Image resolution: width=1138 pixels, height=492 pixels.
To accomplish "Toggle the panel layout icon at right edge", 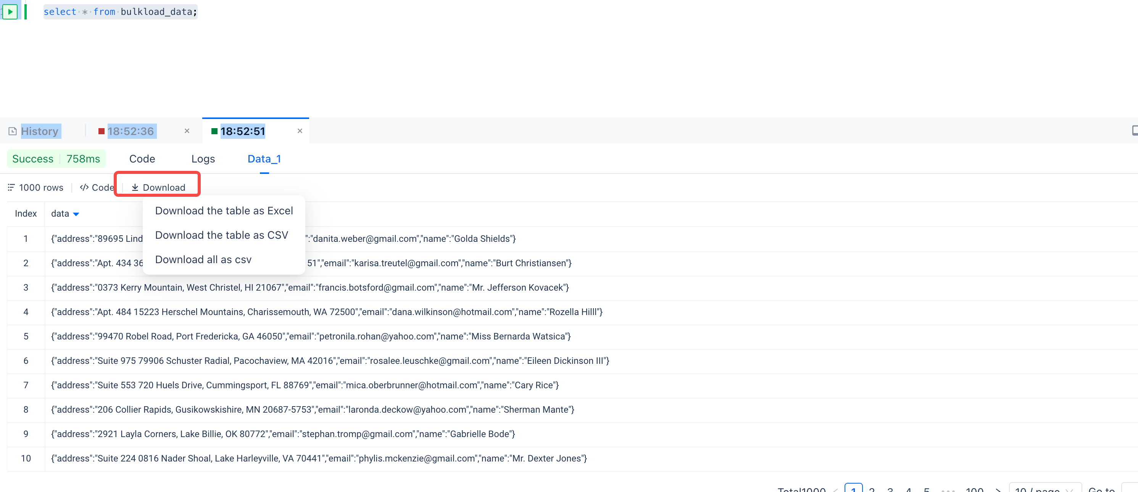I will (1134, 130).
